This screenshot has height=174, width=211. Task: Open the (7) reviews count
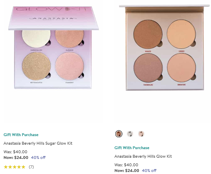tap(31, 167)
